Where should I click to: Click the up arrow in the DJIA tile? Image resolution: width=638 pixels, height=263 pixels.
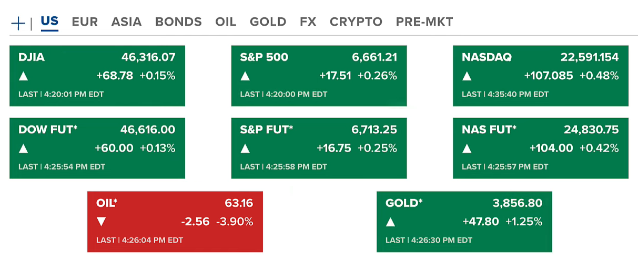pos(23,76)
